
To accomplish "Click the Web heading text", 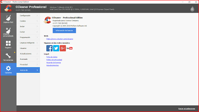I will click(x=46, y=36).
